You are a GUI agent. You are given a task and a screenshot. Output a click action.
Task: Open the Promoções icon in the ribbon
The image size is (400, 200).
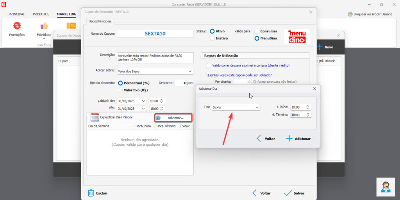[x=17, y=26]
